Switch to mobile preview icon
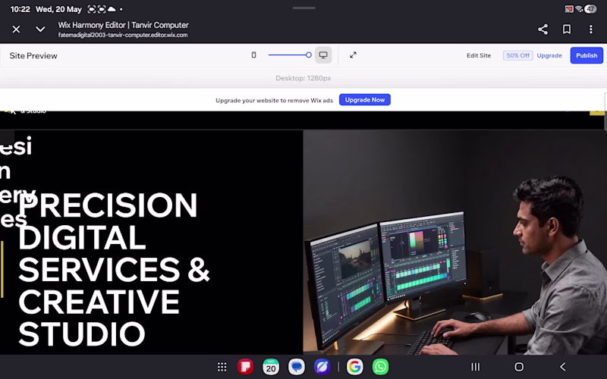This screenshot has height=379, width=607. [x=254, y=55]
